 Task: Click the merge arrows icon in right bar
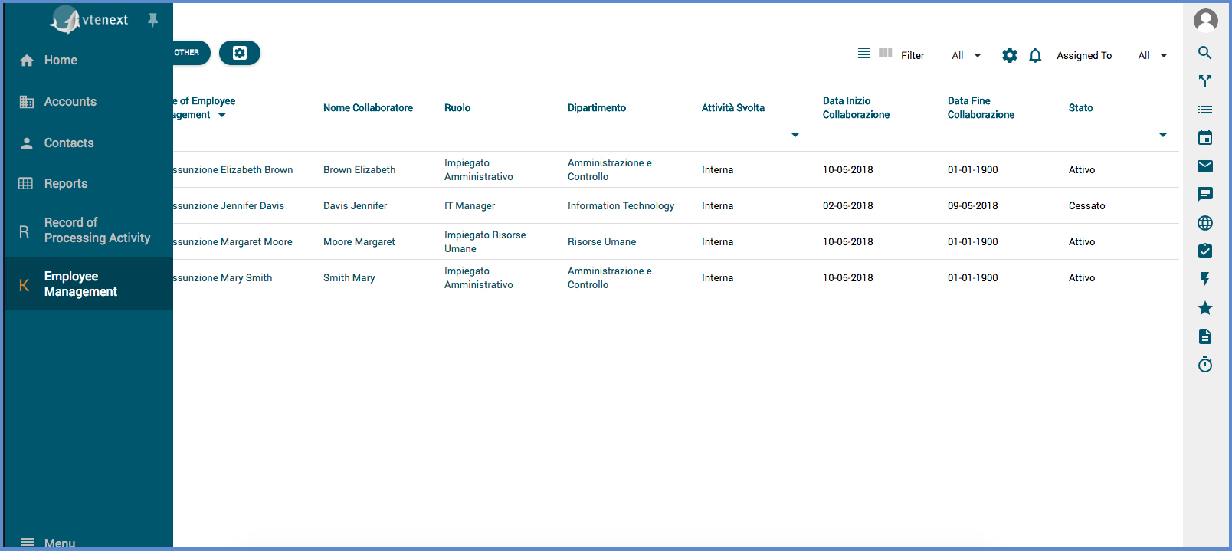pyautogui.click(x=1205, y=81)
